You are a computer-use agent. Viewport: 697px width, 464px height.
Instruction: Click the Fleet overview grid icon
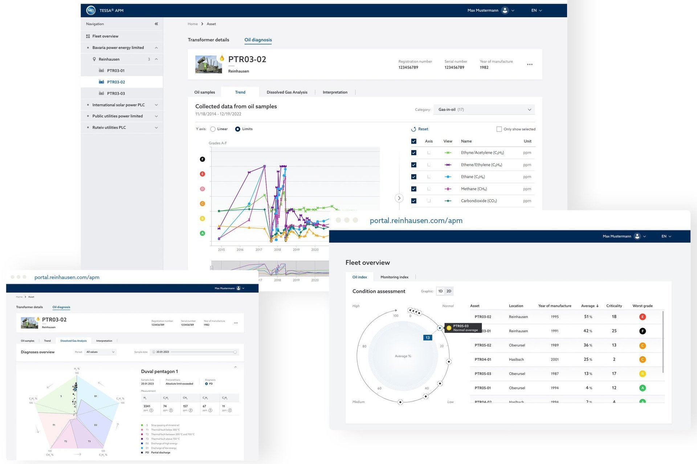(88, 36)
